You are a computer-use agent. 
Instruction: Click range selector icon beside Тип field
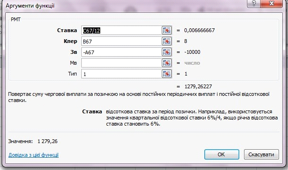167,74
